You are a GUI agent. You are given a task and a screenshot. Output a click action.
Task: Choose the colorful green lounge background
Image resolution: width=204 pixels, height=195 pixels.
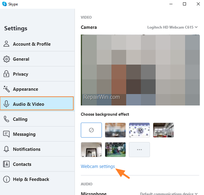[x=115, y=150]
